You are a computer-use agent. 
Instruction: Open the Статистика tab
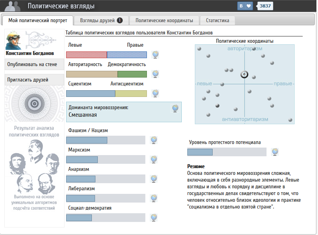coord(217,20)
